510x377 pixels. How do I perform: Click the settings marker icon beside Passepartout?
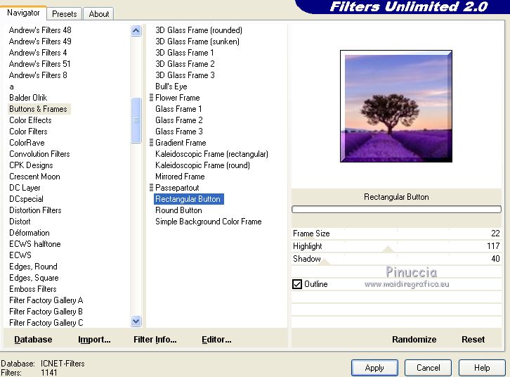151,187
